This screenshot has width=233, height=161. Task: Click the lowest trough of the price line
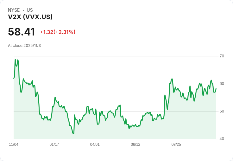tap(73, 133)
